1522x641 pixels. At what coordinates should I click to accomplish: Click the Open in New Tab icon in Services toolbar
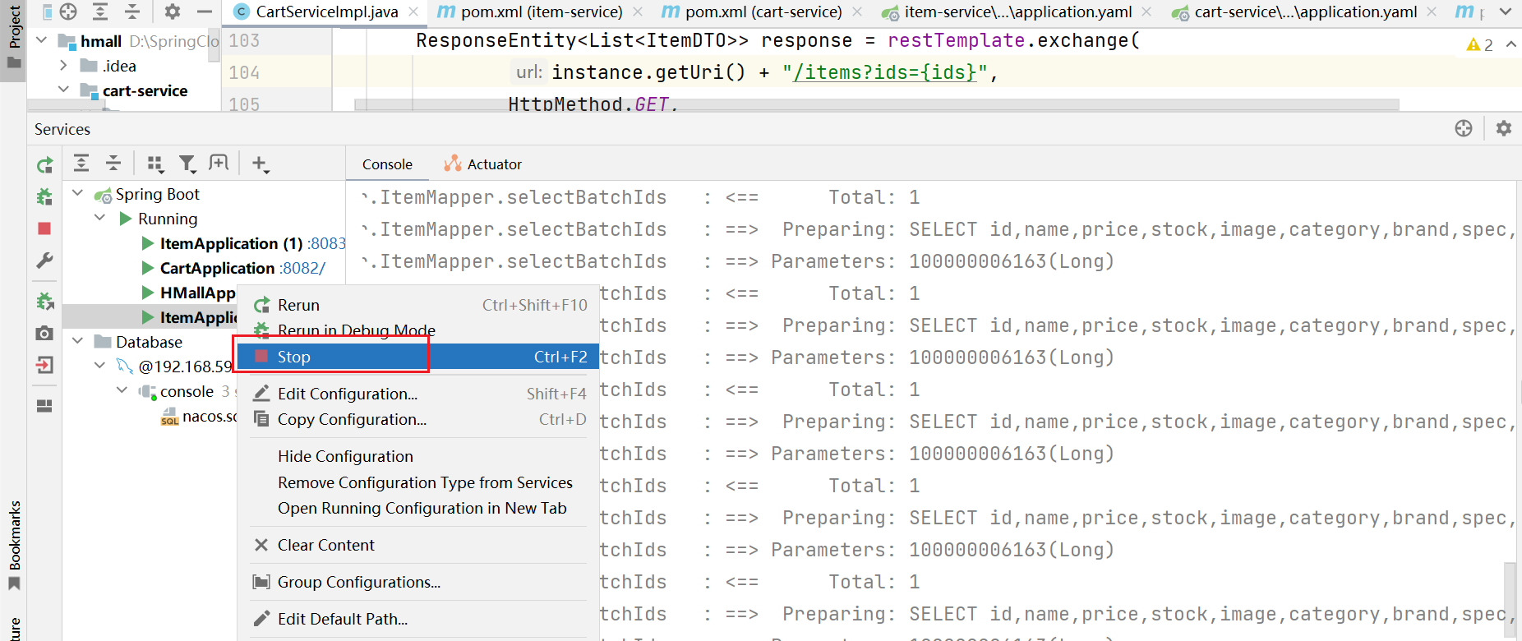[x=219, y=163]
